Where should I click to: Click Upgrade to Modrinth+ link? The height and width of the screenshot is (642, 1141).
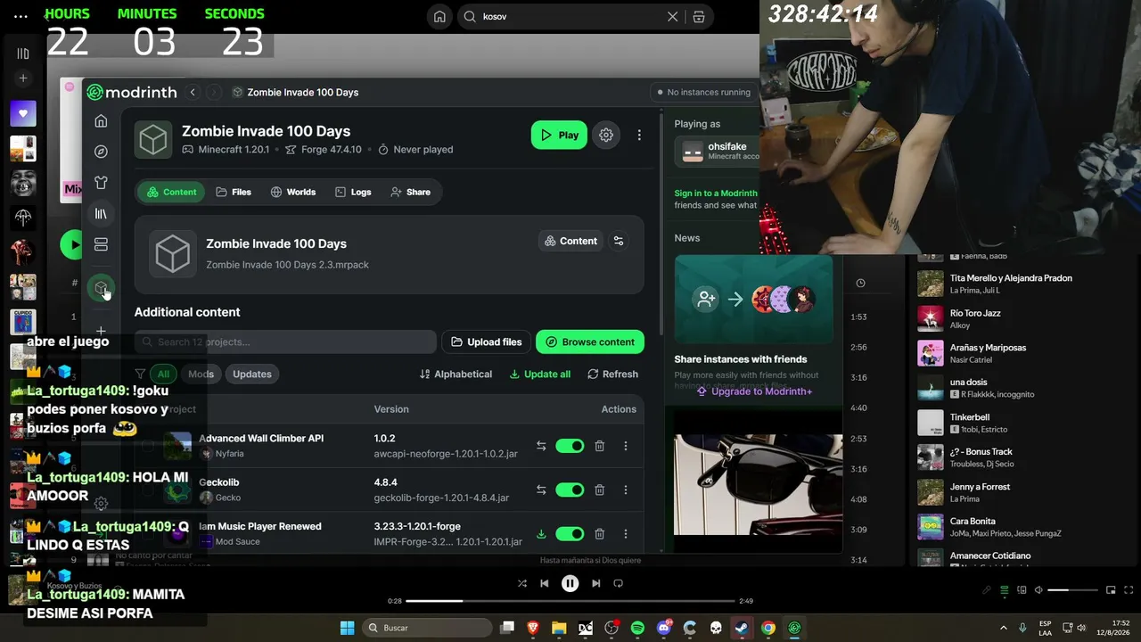click(755, 391)
